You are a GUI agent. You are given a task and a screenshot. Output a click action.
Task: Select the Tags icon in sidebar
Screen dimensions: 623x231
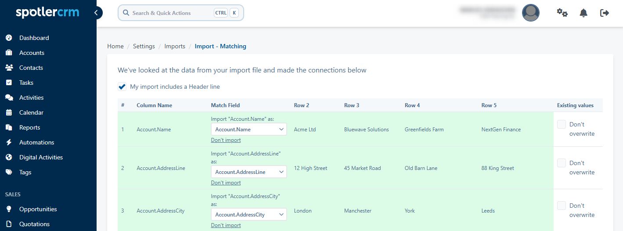[x=9, y=172]
